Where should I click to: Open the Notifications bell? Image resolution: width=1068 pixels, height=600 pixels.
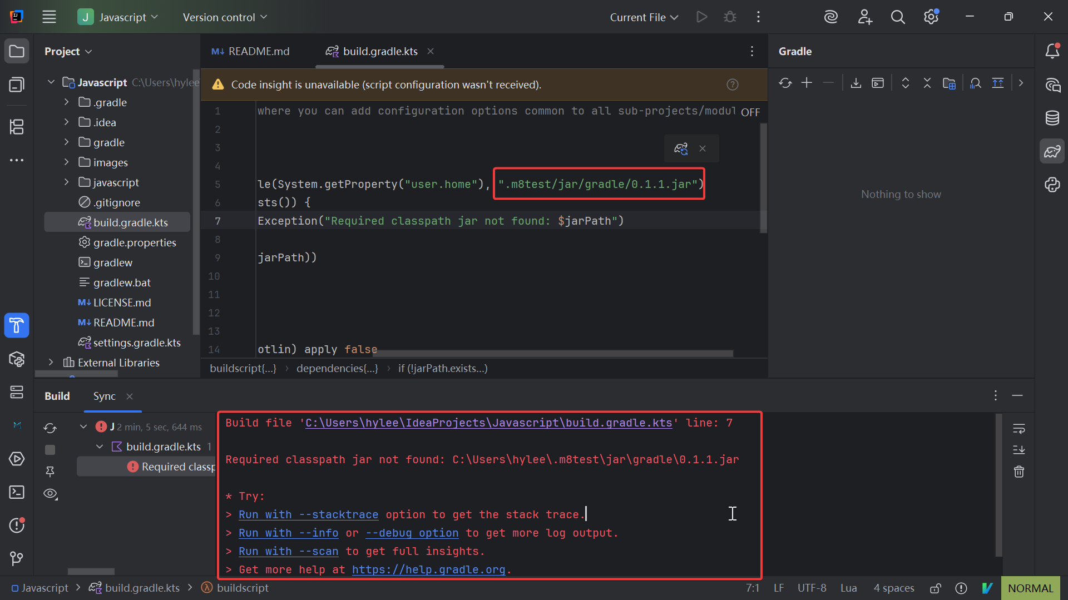[x=1052, y=51]
